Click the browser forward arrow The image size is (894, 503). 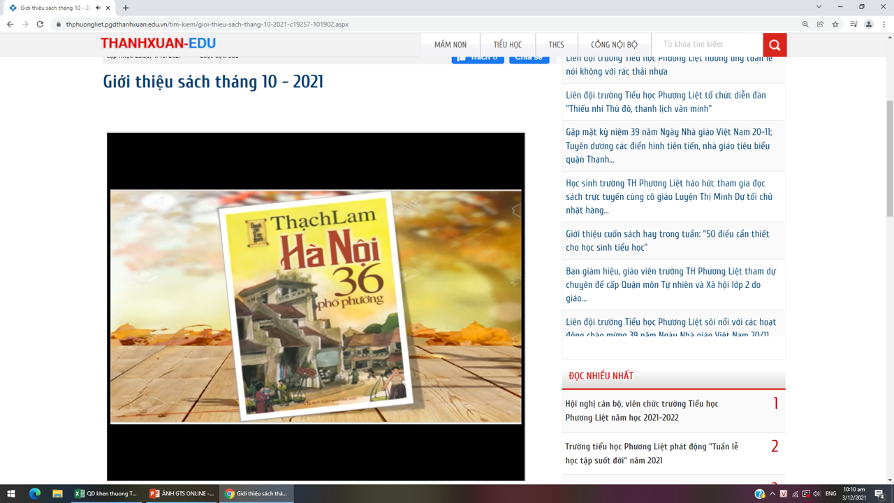point(25,24)
